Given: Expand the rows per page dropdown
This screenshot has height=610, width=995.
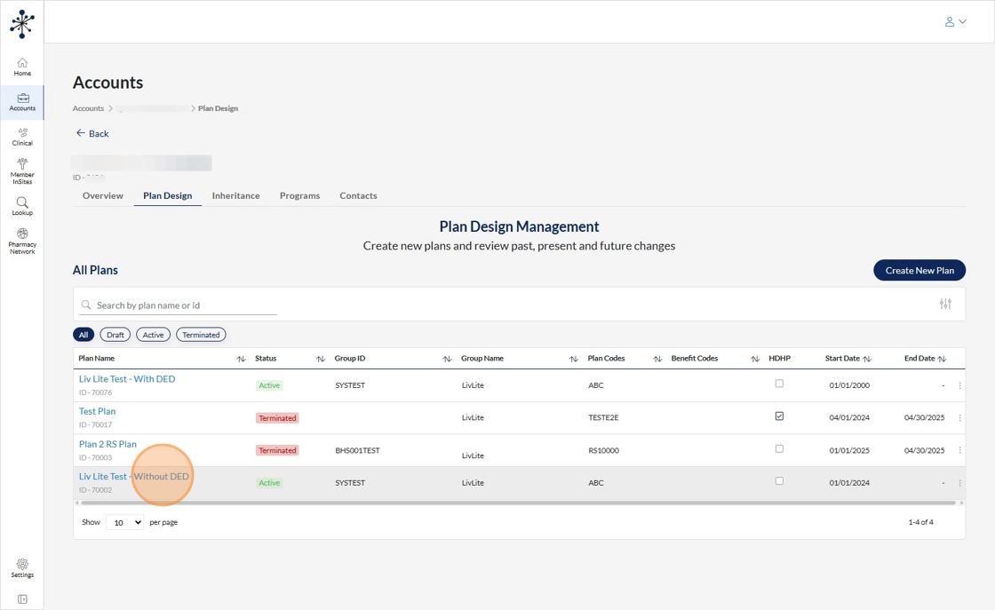Looking at the screenshot, I should point(124,523).
